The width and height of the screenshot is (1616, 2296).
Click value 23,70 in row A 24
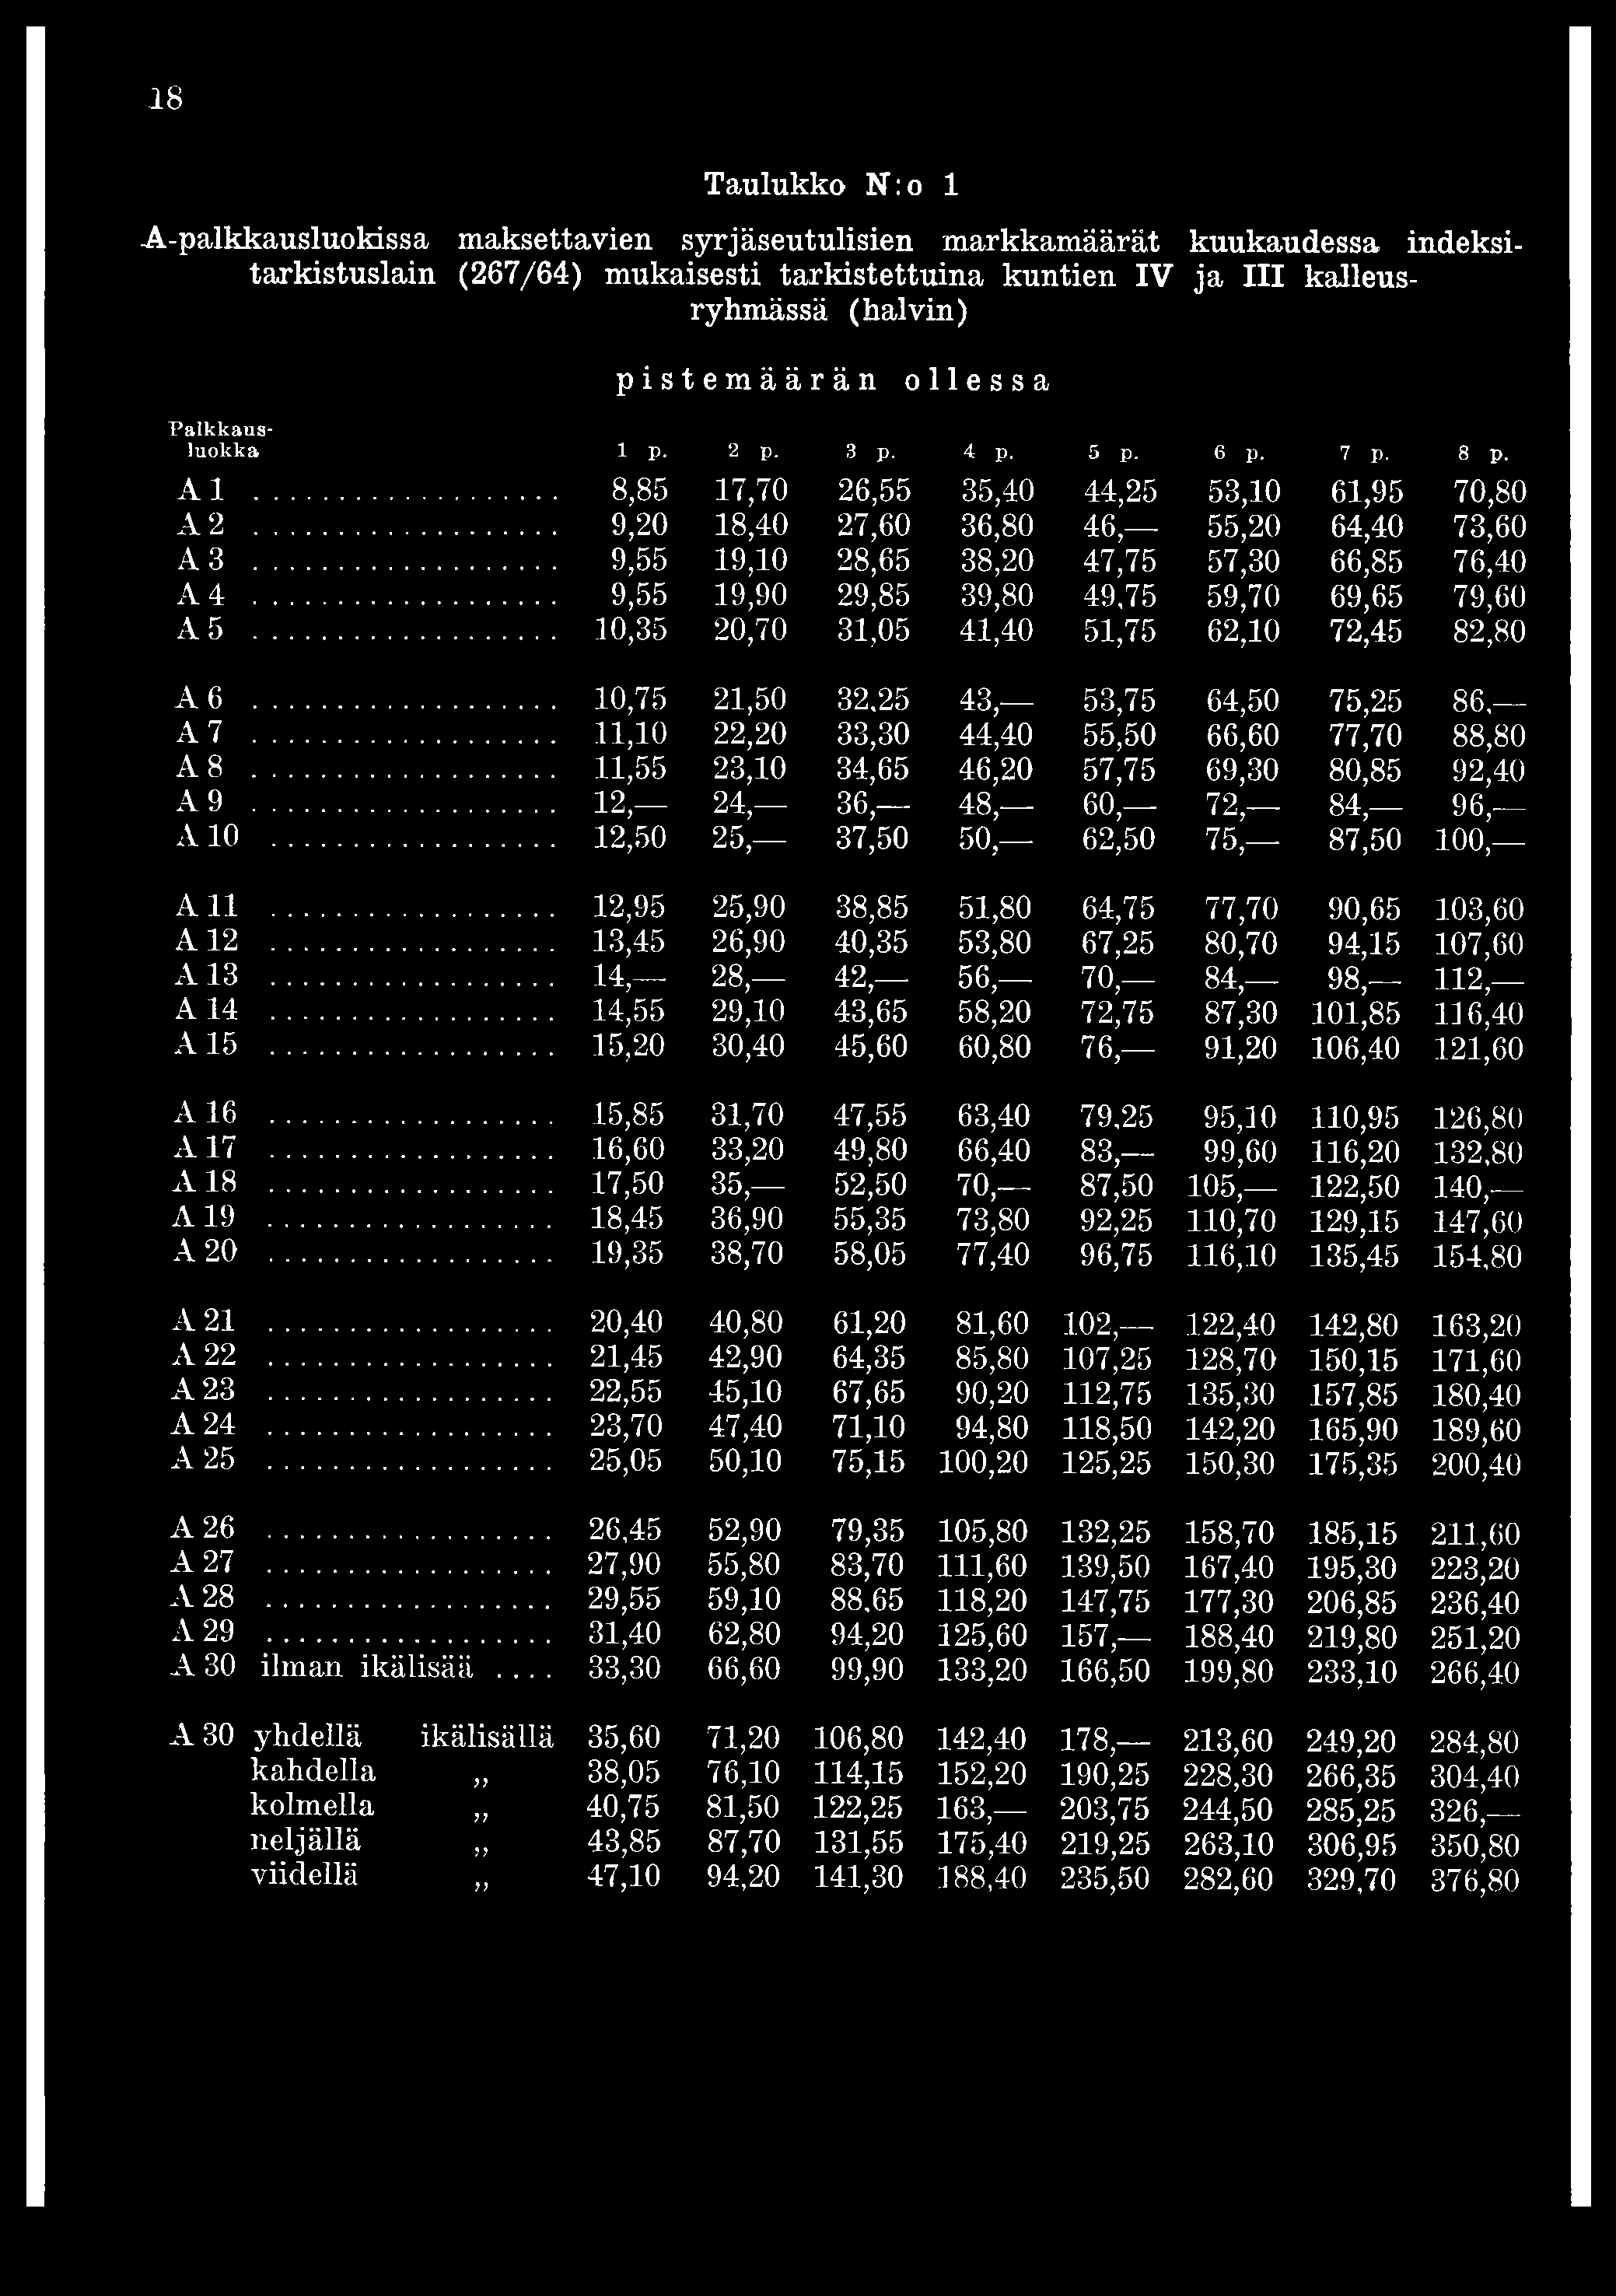pyautogui.click(x=627, y=1428)
